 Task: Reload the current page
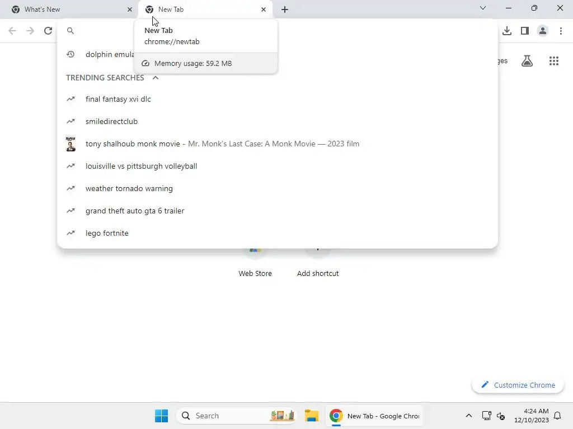pyautogui.click(x=48, y=31)
